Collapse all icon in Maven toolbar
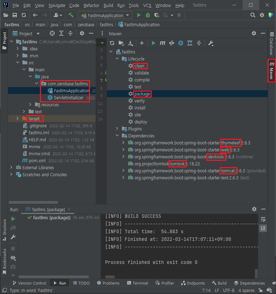This screenshot has width=276, height=294. [199, 43]
